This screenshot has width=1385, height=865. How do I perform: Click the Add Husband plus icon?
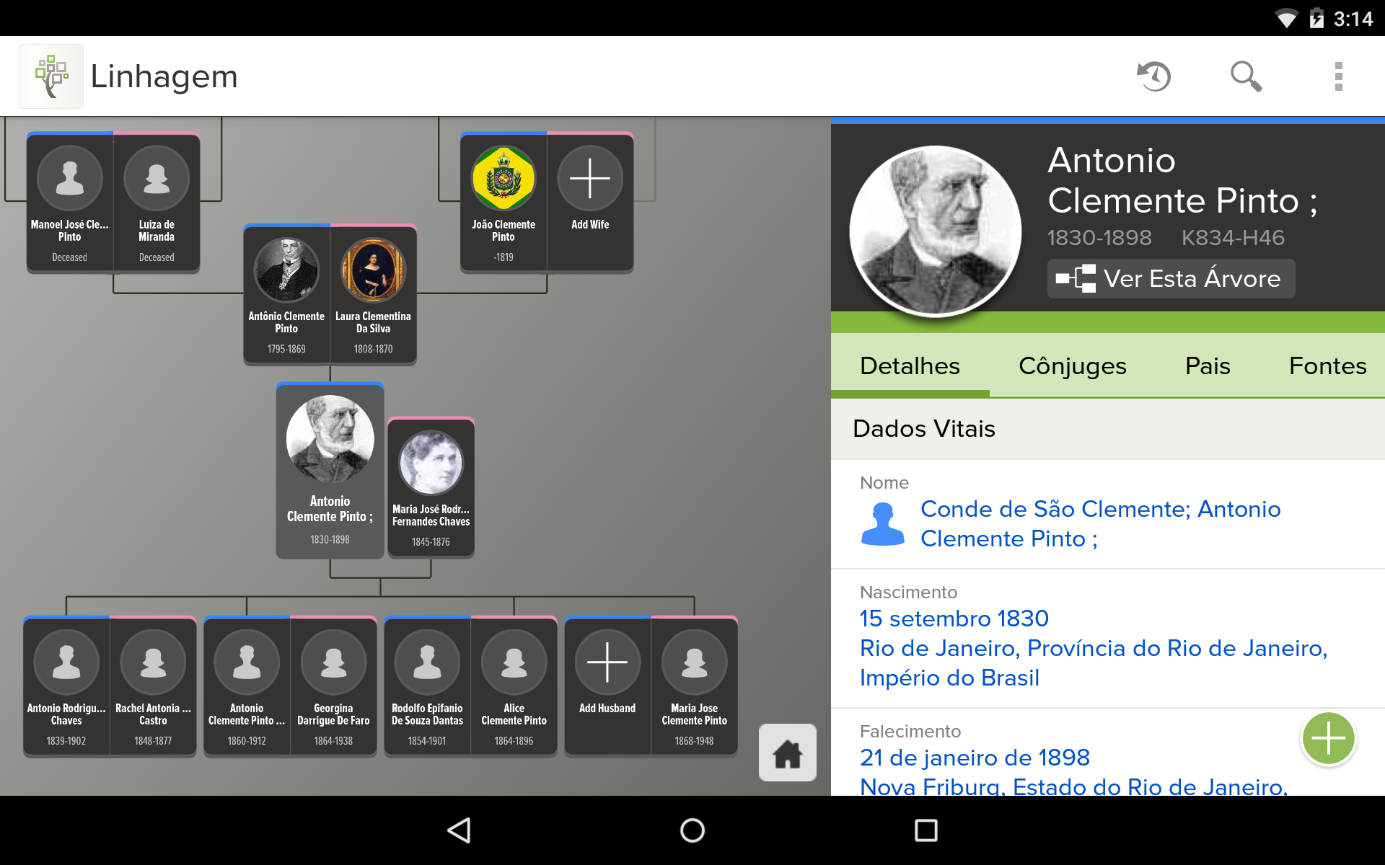(607, 662)
